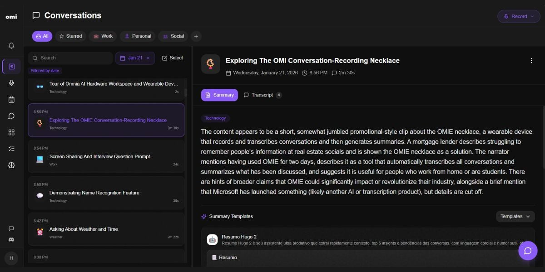Click the laptop emoji on Screen Sharing conversation
Screen dimensions: 545x272
[x=40, y=159]
